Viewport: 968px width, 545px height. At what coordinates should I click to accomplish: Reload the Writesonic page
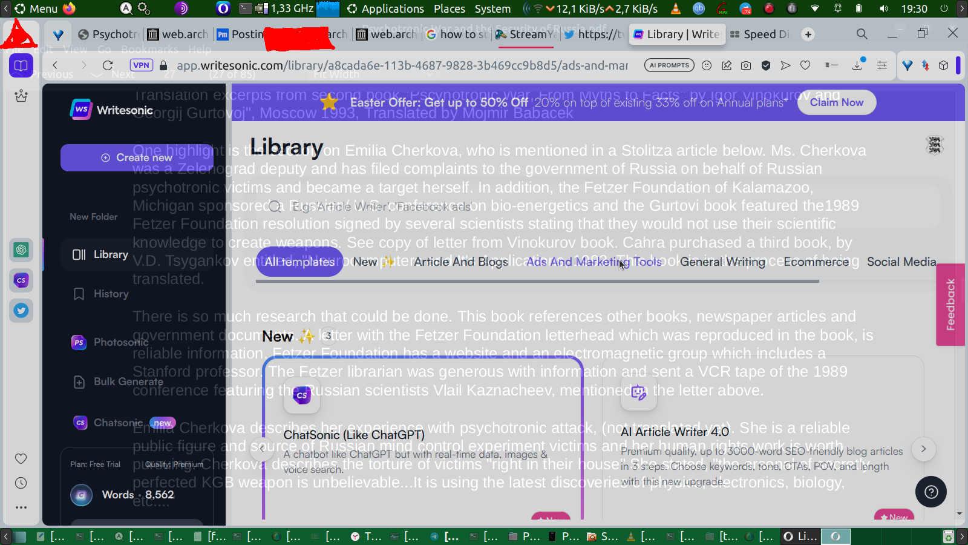coord(108,65)
